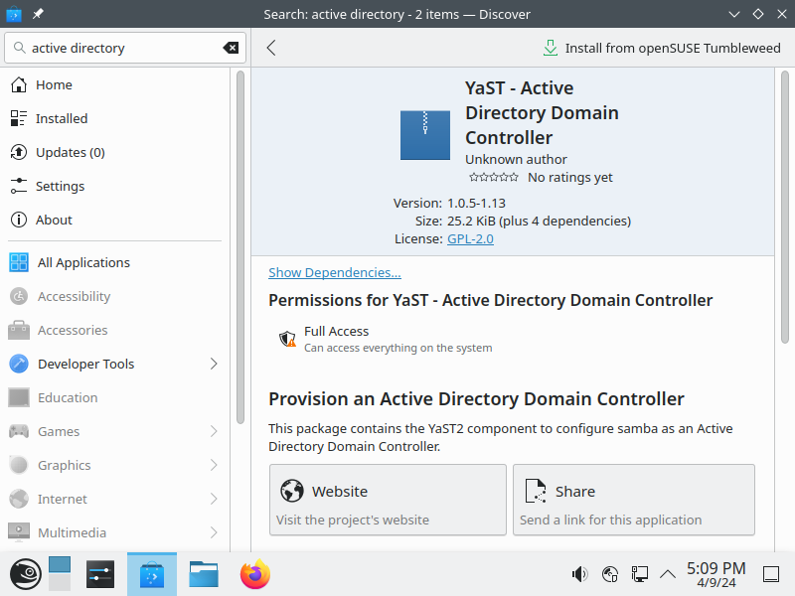Open system settings from the taskbar
Viewport: 795px width, 596px height.
[100, 573]
